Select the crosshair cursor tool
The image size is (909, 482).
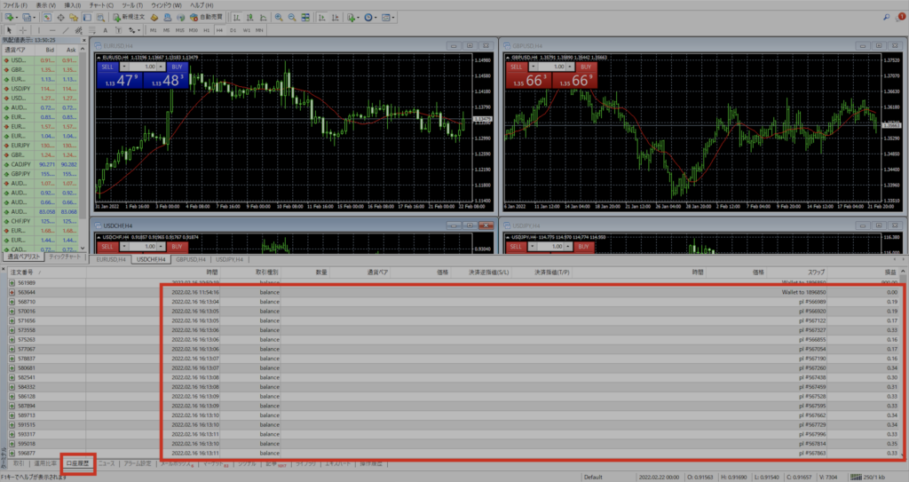pyautogui.click(x=21, y=29)
